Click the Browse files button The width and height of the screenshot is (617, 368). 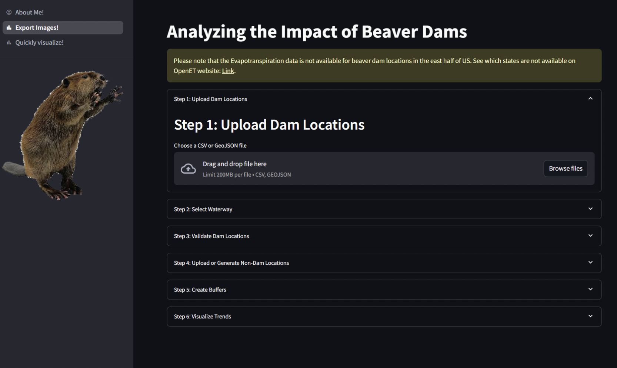click(566, 168)
